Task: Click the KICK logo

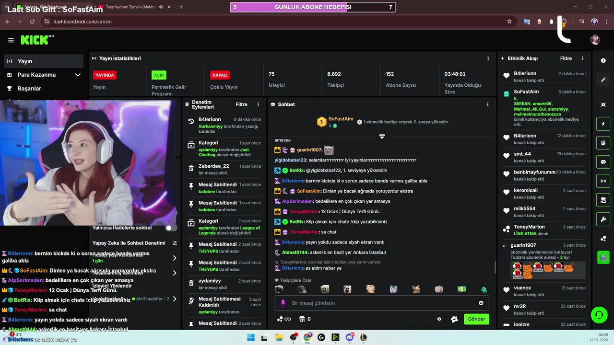Action: pos(37,40)
